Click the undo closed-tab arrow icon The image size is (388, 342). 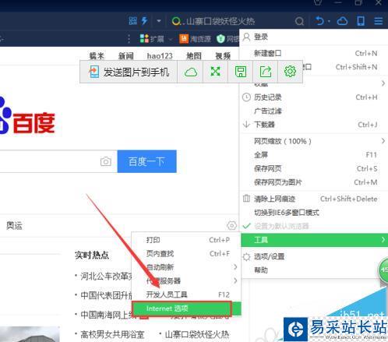click(319, 21)
